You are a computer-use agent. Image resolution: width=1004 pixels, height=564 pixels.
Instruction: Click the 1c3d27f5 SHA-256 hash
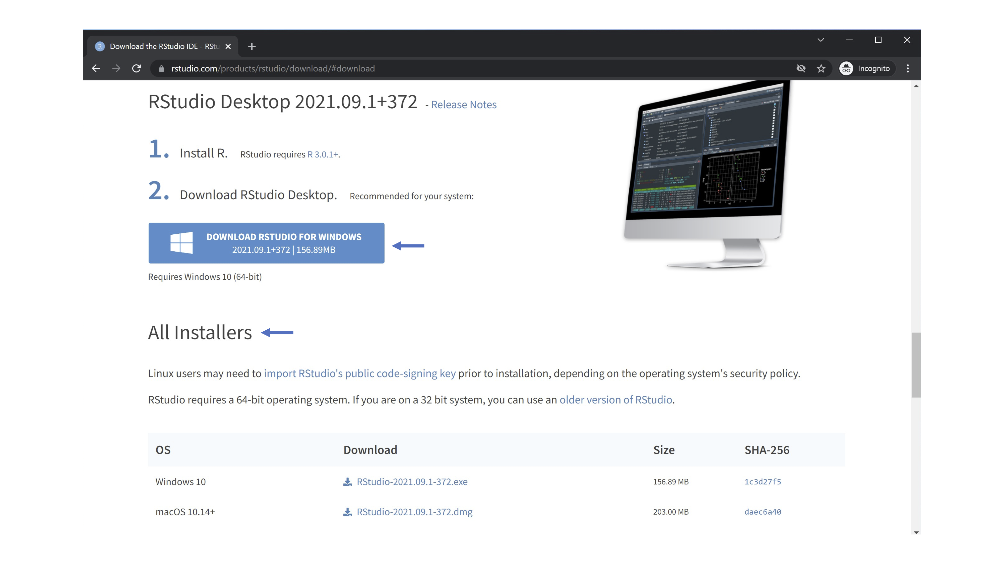[762, 482]
